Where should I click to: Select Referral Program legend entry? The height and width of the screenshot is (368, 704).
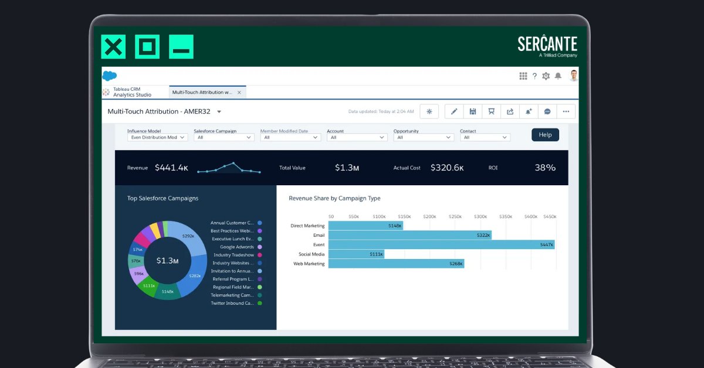click(237, 280)
